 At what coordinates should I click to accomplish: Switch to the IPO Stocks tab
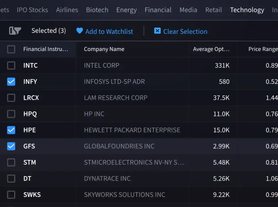click(x=32, y=10)
